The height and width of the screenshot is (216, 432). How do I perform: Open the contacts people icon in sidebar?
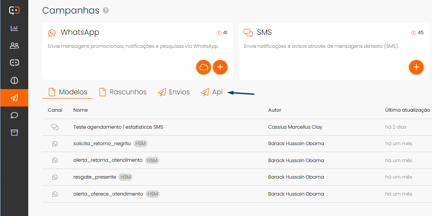(14, 46)
